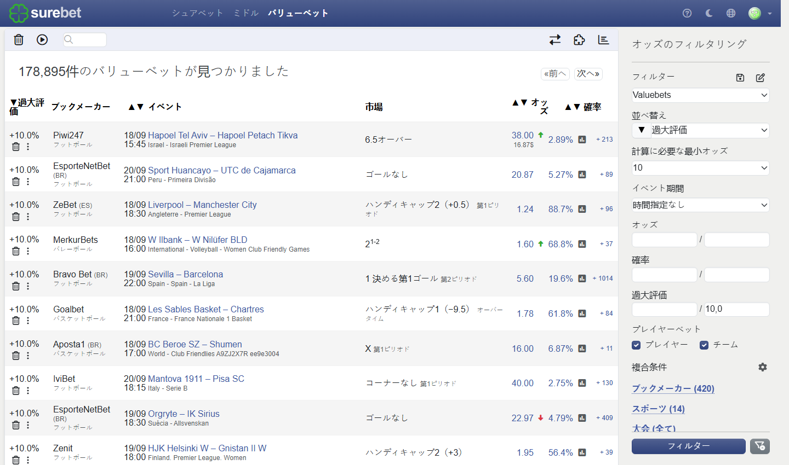
Task: Open the compound conditions gear settings
Action: coord(763,367)
